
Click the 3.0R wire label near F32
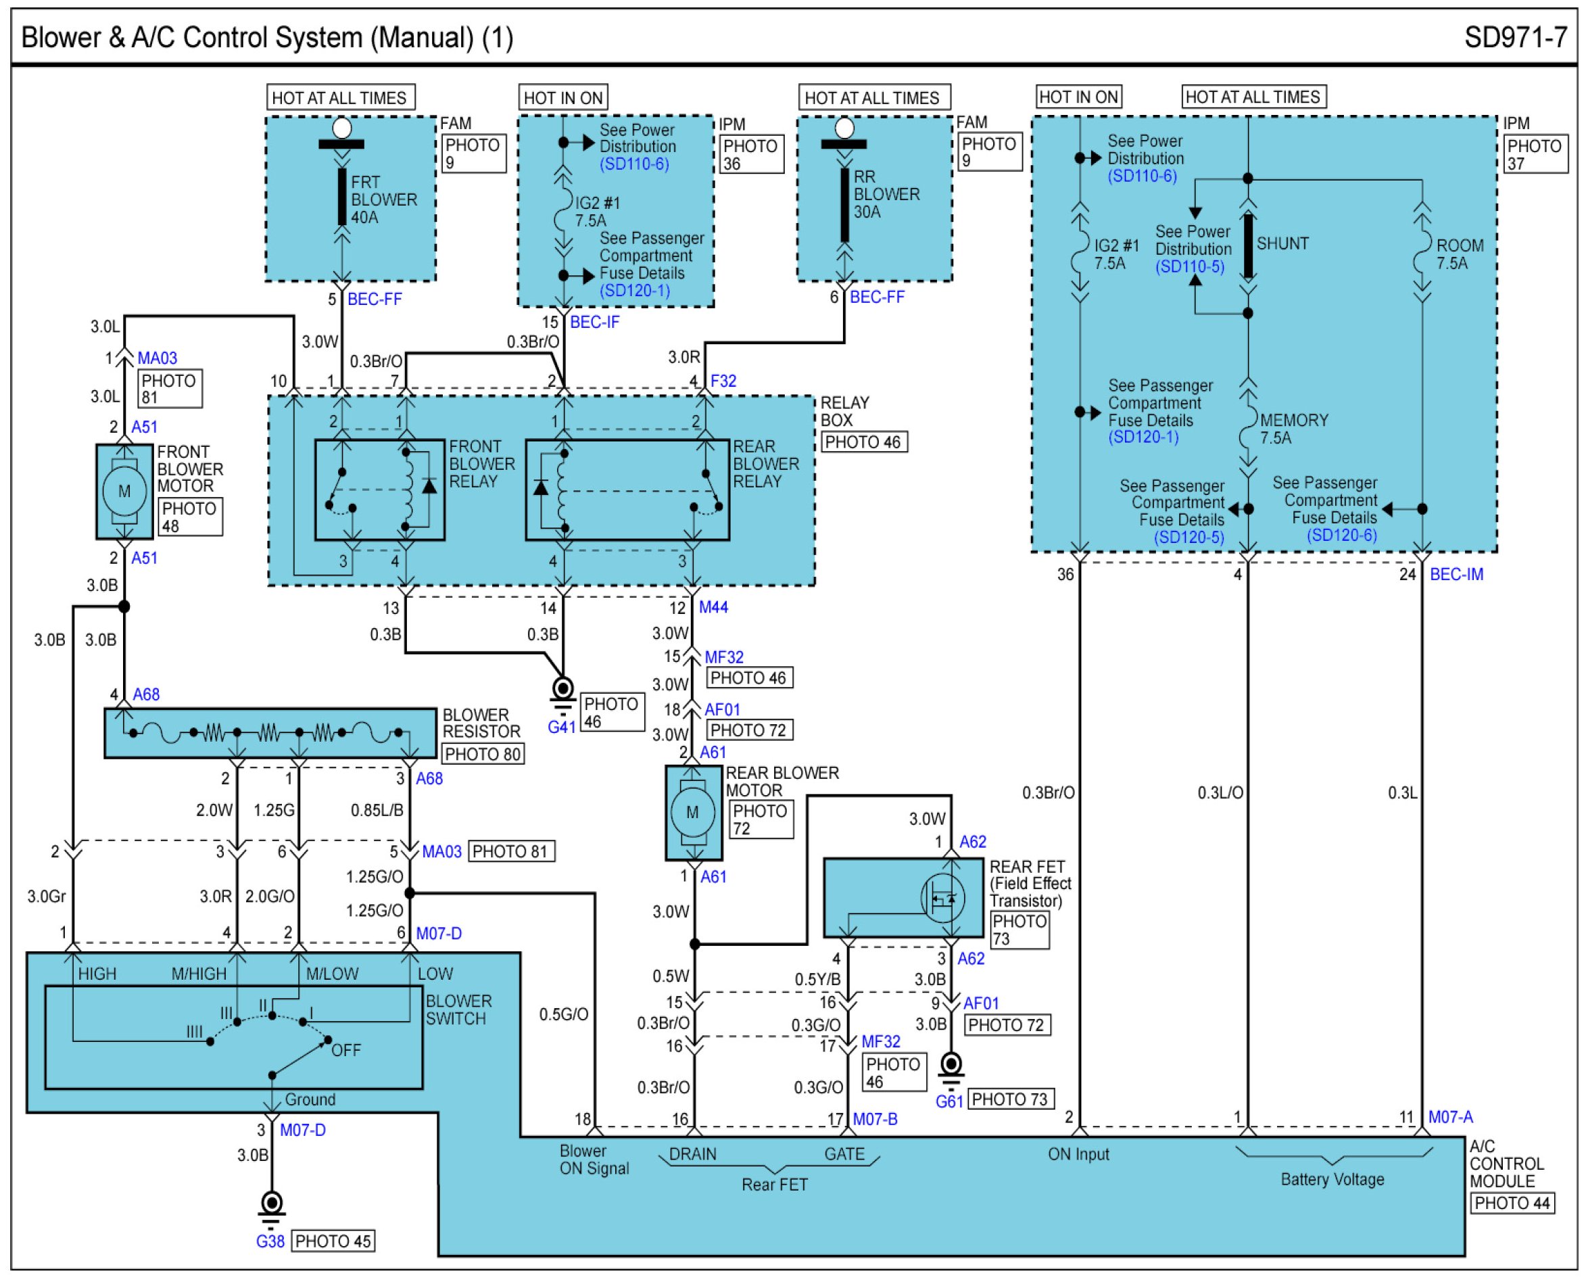tap(683, 358)
